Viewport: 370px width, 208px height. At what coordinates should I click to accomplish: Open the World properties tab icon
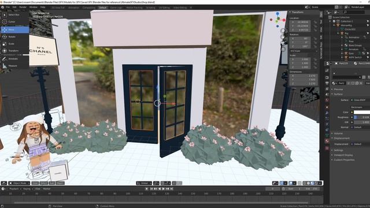pyautogui.click(x=327, y=100)
